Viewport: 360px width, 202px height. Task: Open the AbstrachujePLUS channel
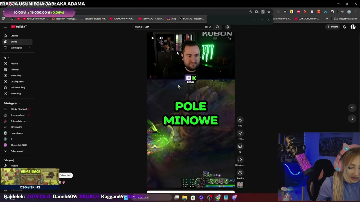(17, 145)
